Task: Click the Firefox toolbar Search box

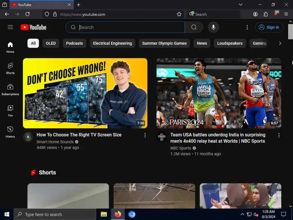Action: (213, 14)
